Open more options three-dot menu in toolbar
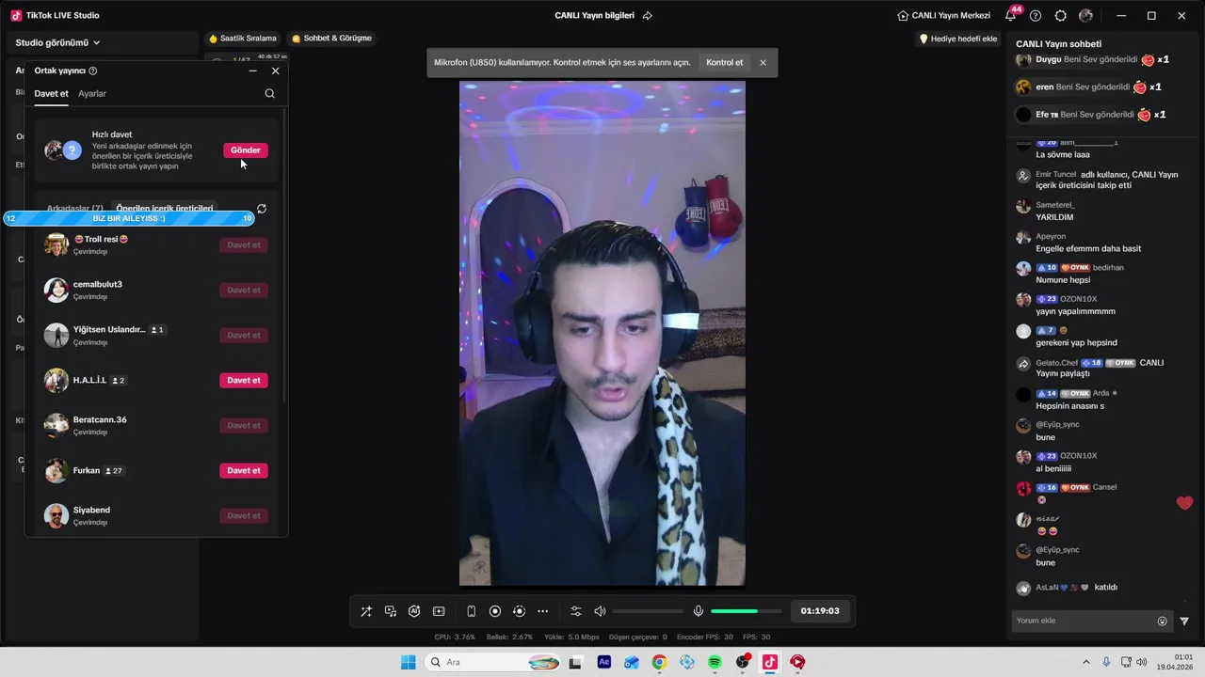This screenshot has width=1205, height=677. pos(542,611)
